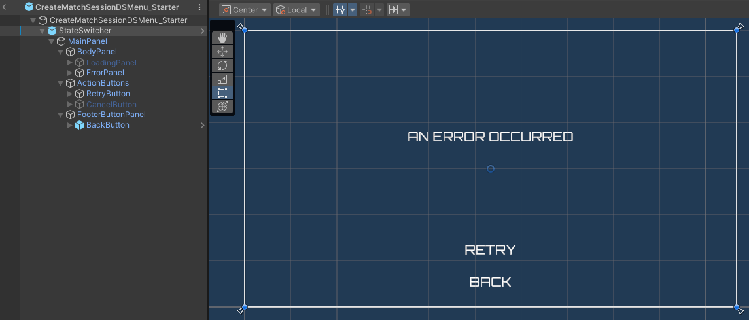Collapse the FooterButtonPanel tree arrow
749x320 pixels.
pos(61,115)
